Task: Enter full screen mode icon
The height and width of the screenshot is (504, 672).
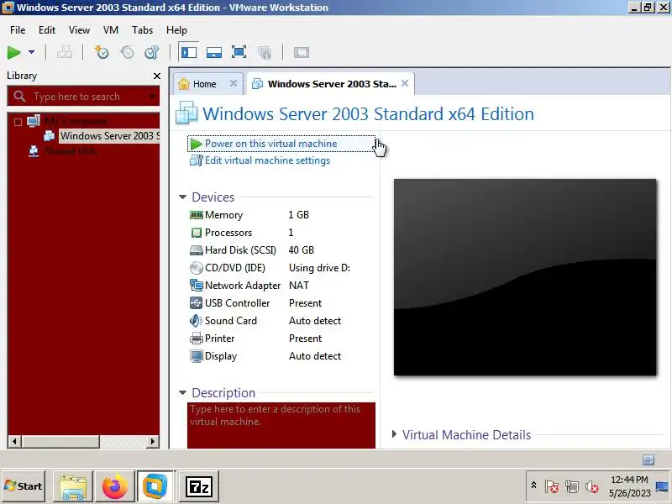Action: 239,52
